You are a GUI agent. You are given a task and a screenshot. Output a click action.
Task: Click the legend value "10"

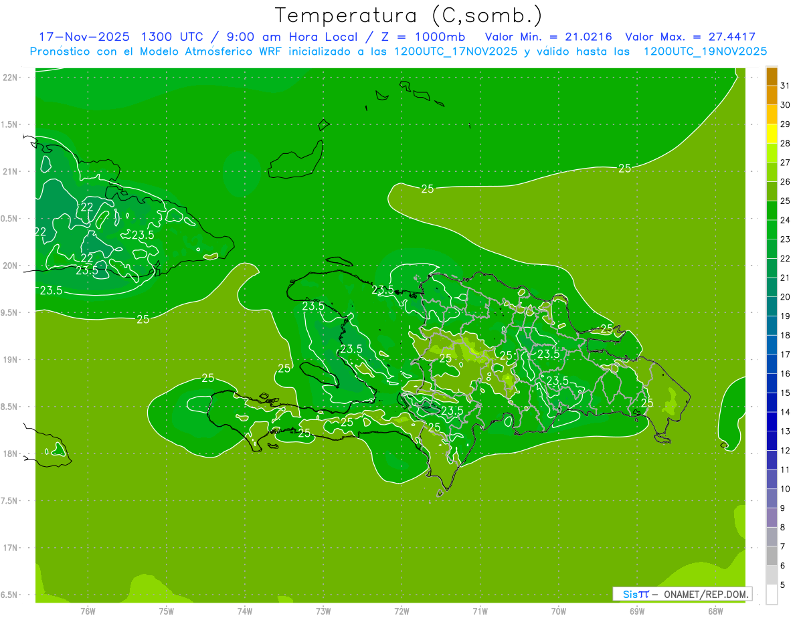[x=785, y=489]
